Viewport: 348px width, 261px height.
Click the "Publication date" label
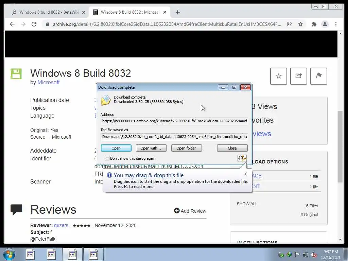click(50, 100)
